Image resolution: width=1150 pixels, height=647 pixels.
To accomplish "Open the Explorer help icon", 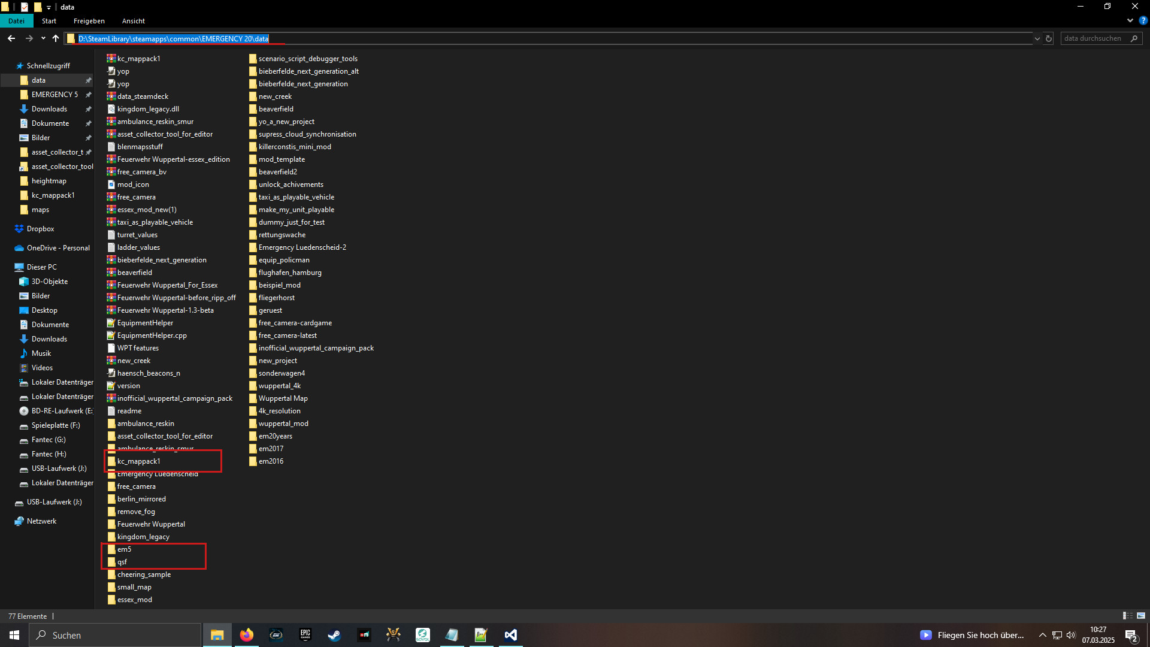I will pyautogui.click(x=1143, y=20).
